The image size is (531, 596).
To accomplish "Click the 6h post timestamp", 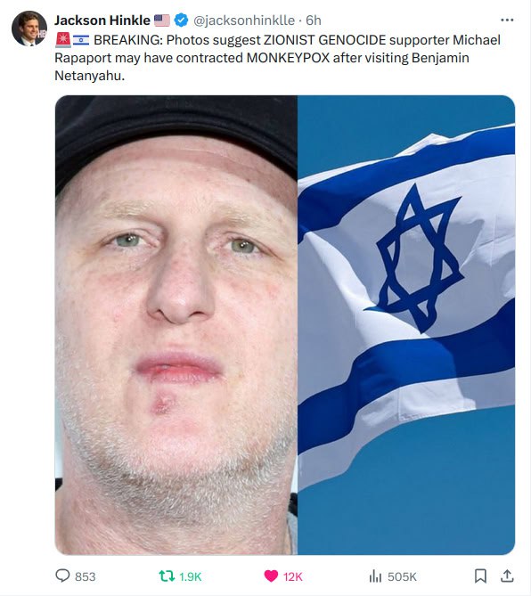I will [314, 20].
